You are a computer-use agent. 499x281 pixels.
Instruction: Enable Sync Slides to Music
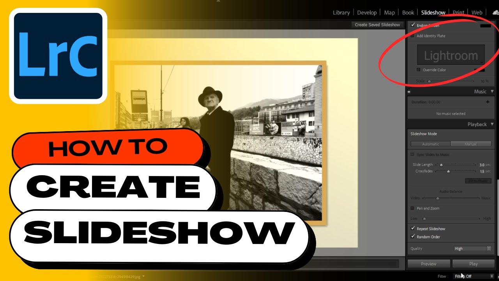tap(413, 155)
